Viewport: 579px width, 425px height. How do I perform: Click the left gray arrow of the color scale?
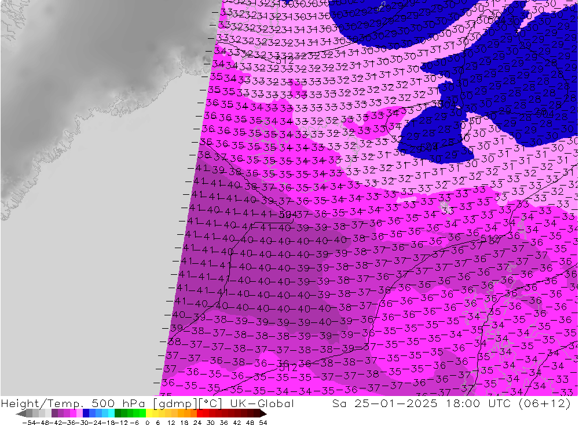[21, 413]
